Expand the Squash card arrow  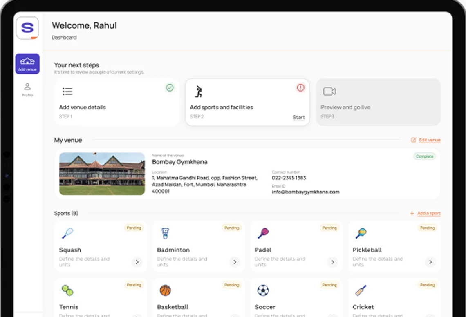coord(137,262)
